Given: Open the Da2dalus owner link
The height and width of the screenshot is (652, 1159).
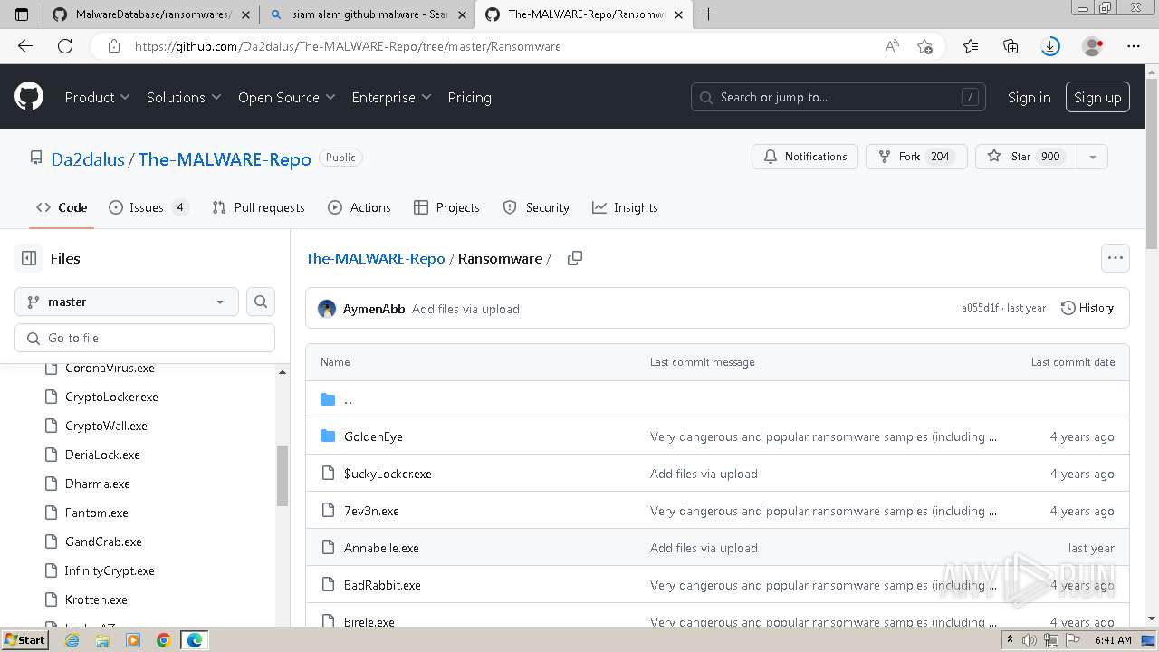Looking at the screenshot, I should (x=88, y=158).
